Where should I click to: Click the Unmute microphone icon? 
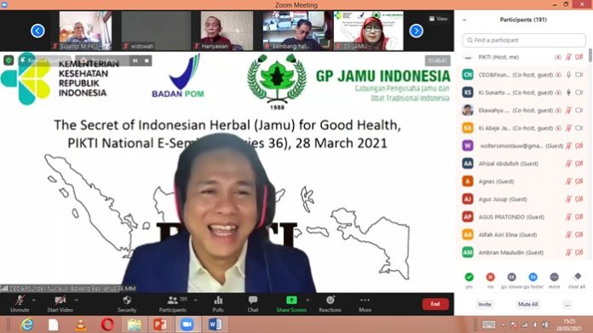[20, 301]
